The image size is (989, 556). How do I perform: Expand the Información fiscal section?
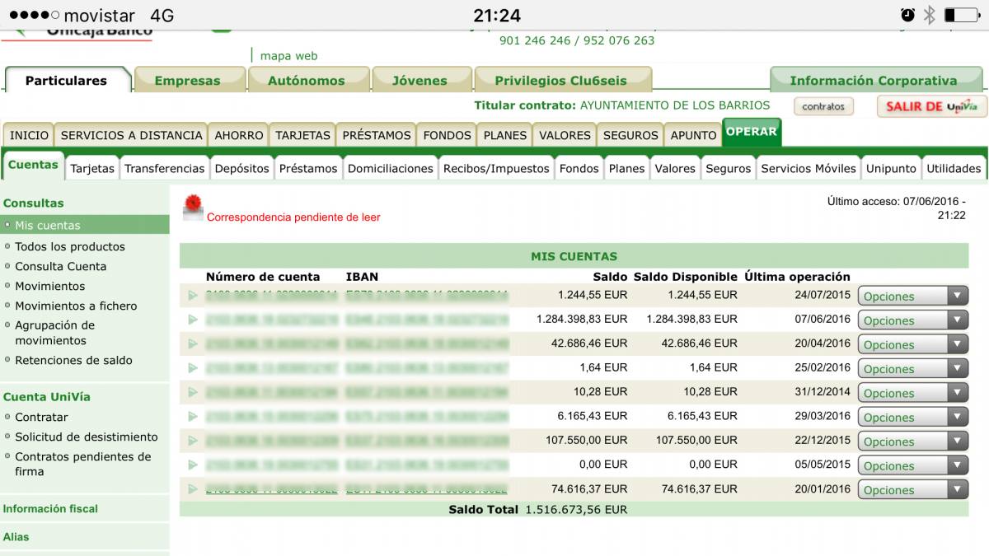[x=50, y=509]
